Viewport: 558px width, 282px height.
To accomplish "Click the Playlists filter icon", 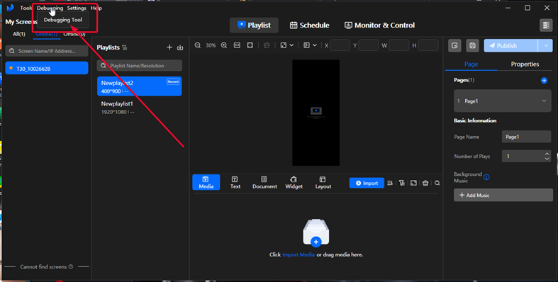I will pyautogui.click(x=125, y=47).
